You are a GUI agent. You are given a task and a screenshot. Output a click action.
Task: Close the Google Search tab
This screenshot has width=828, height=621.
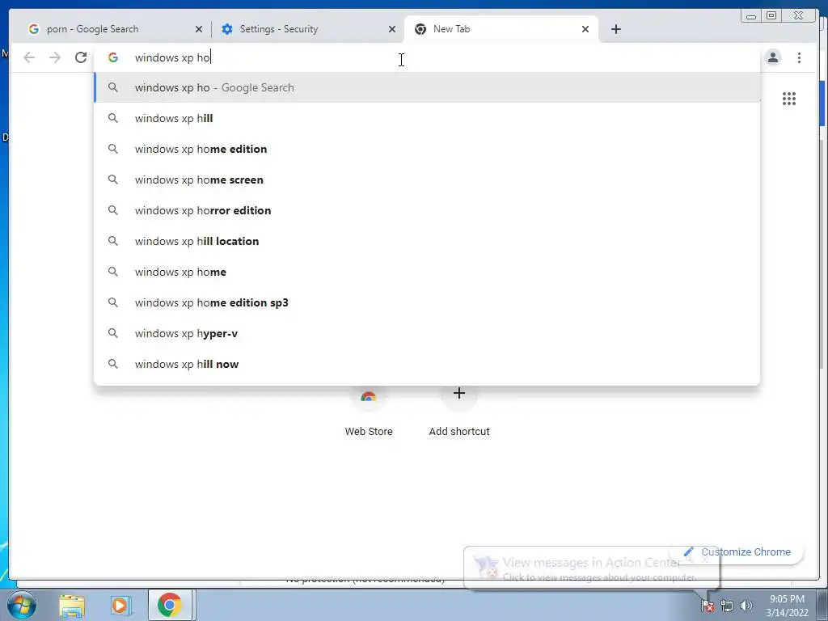tap(199, 29)
